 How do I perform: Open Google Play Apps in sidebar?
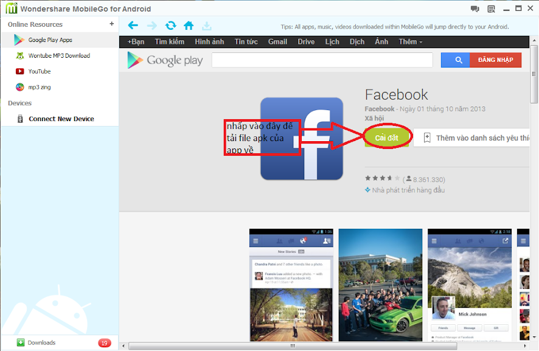tap(60, 40)
